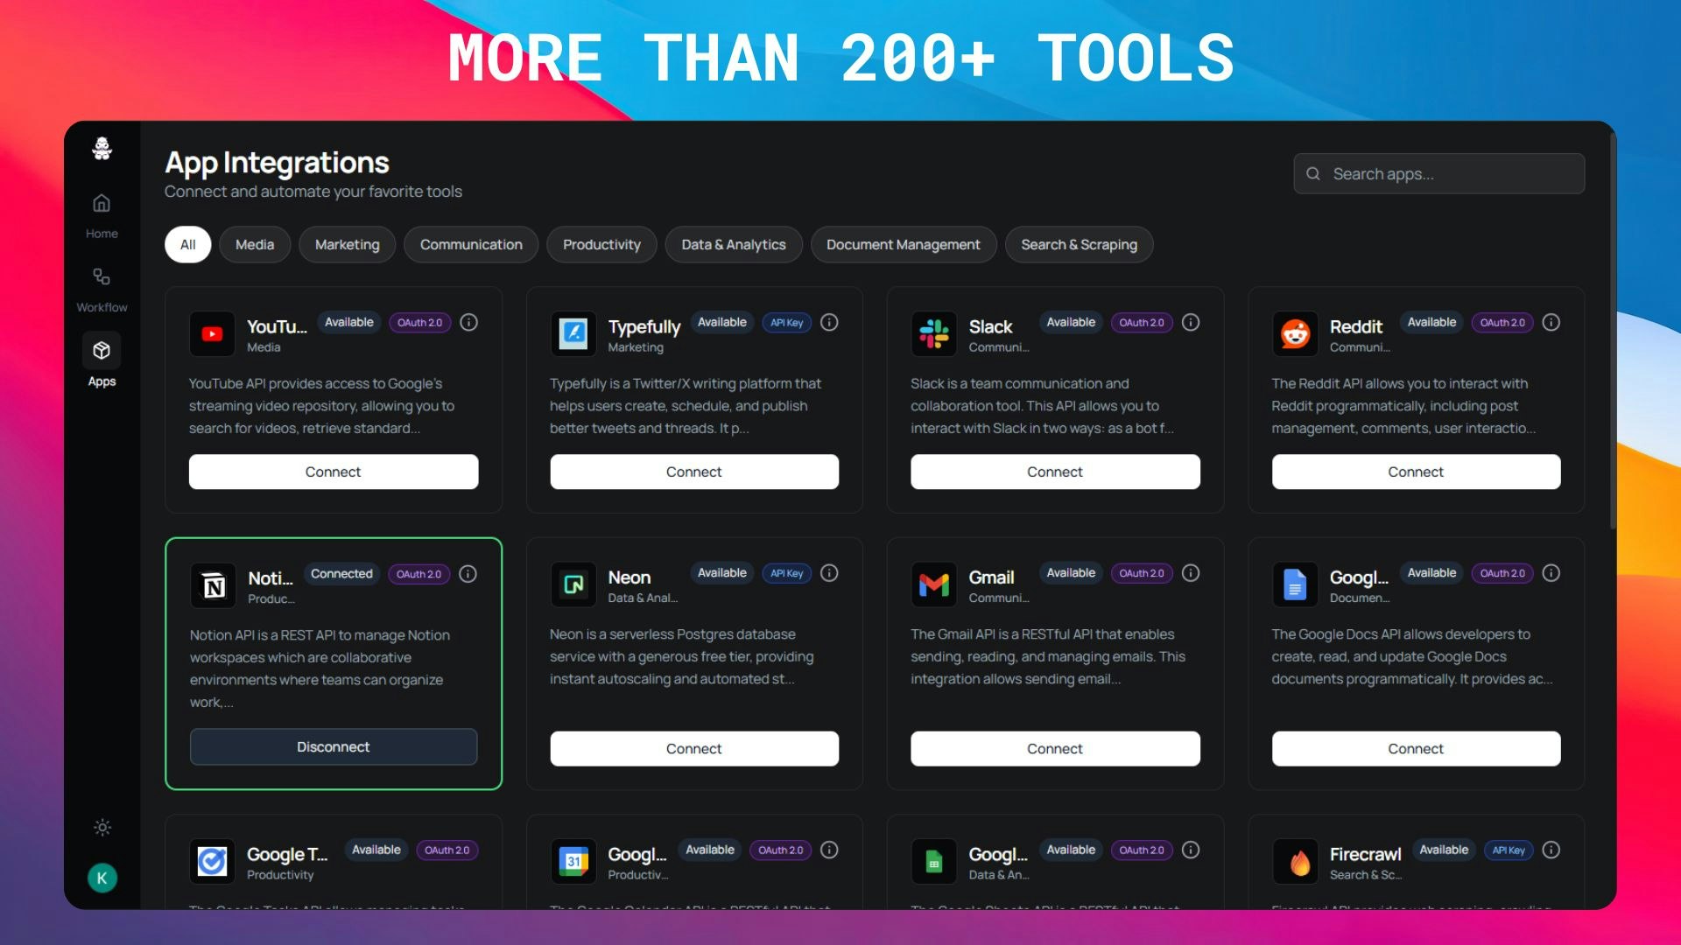Image resolution: width=1681 pixels, height=945 pixels.
Task: Filter apps by Data & Analytics
Action: tap(734, 245)
